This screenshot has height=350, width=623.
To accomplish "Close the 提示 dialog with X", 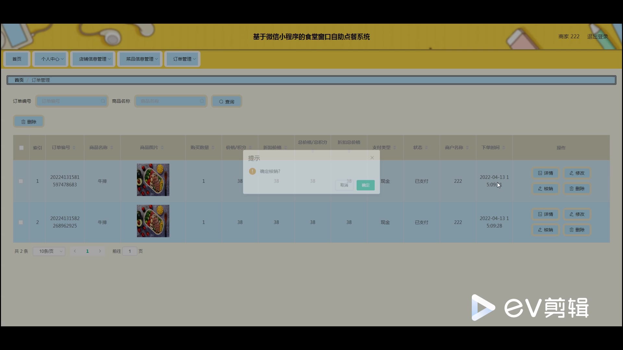I will tap(372, 158).
